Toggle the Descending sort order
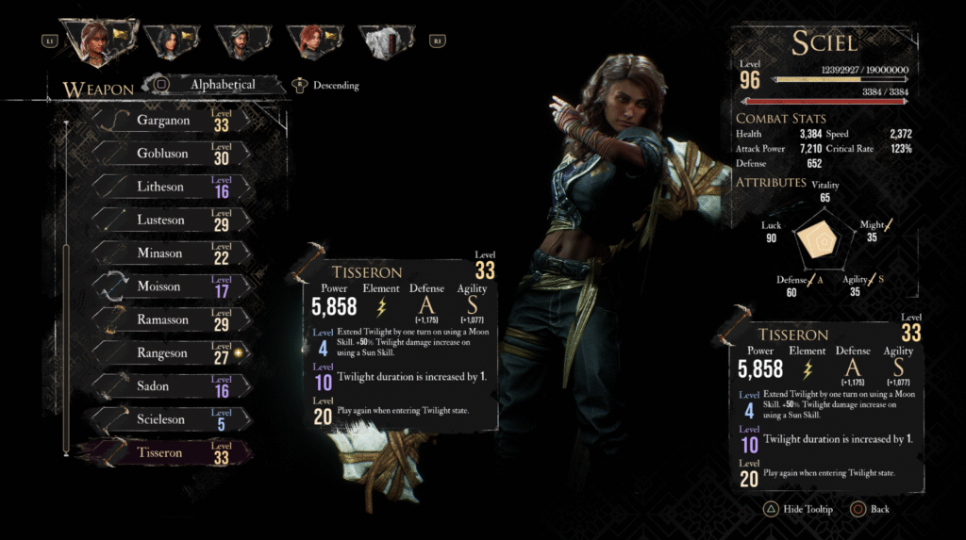Image resolution: width=966 pixels, height=540 pixels. 326,85
